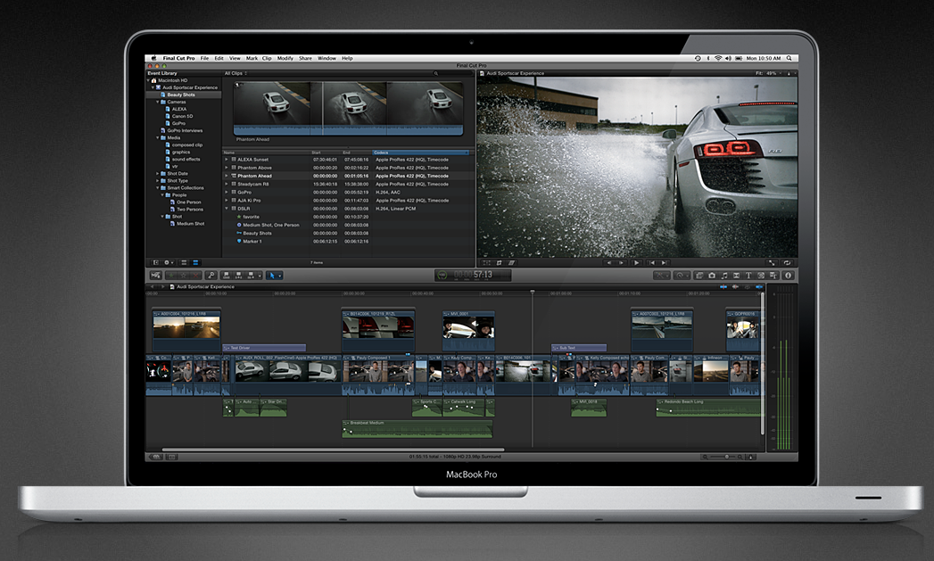The width and height of the screenshot is (934, 561).
Task: Select the Two Persons smart collection
Action: click(189, 209)
